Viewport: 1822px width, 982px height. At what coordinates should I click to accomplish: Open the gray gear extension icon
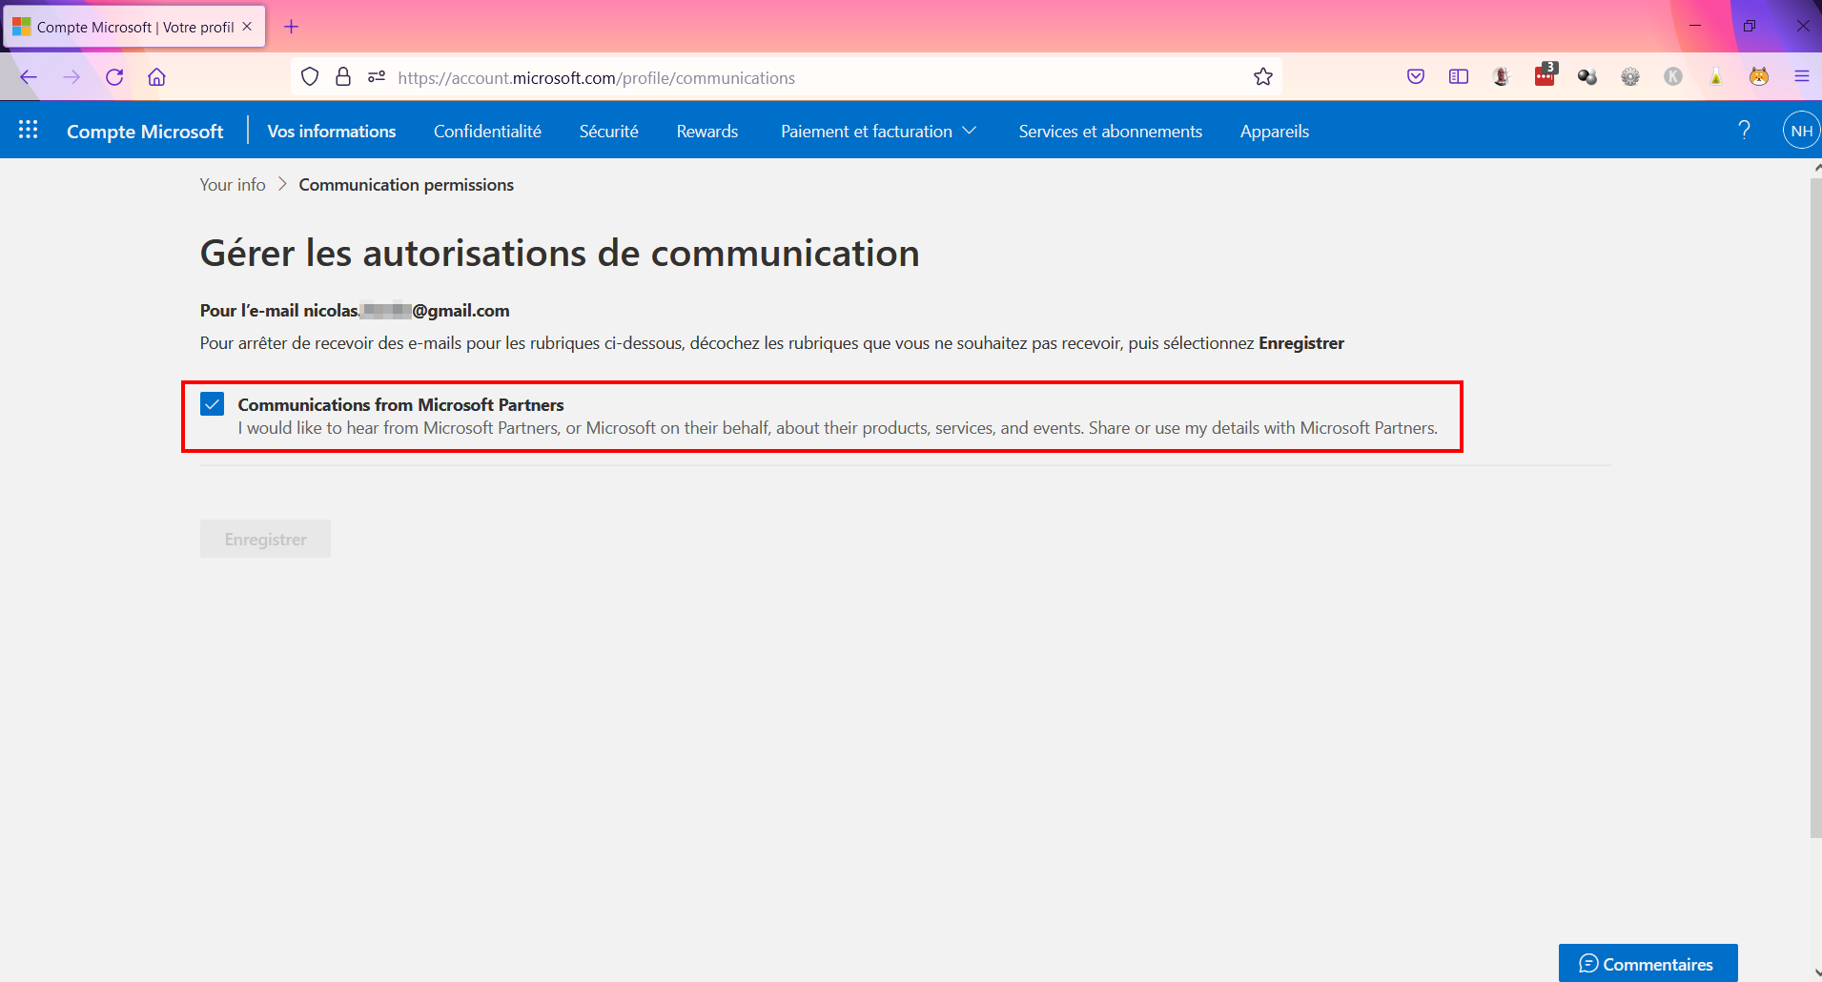coord(1630,77)
